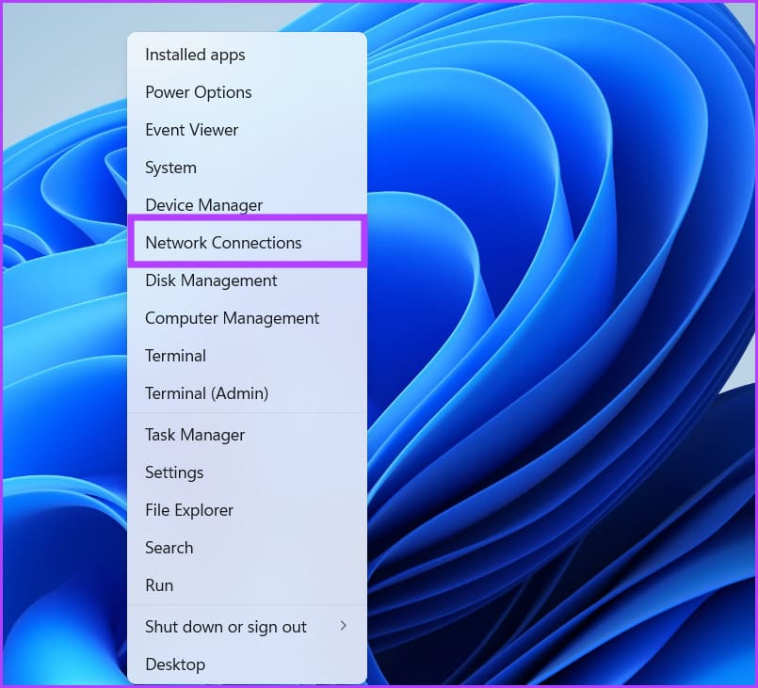Select the Search entry
The image size is (758, 688).
tap(247, 548)
